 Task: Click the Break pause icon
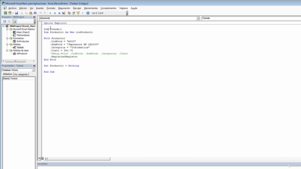55,13
